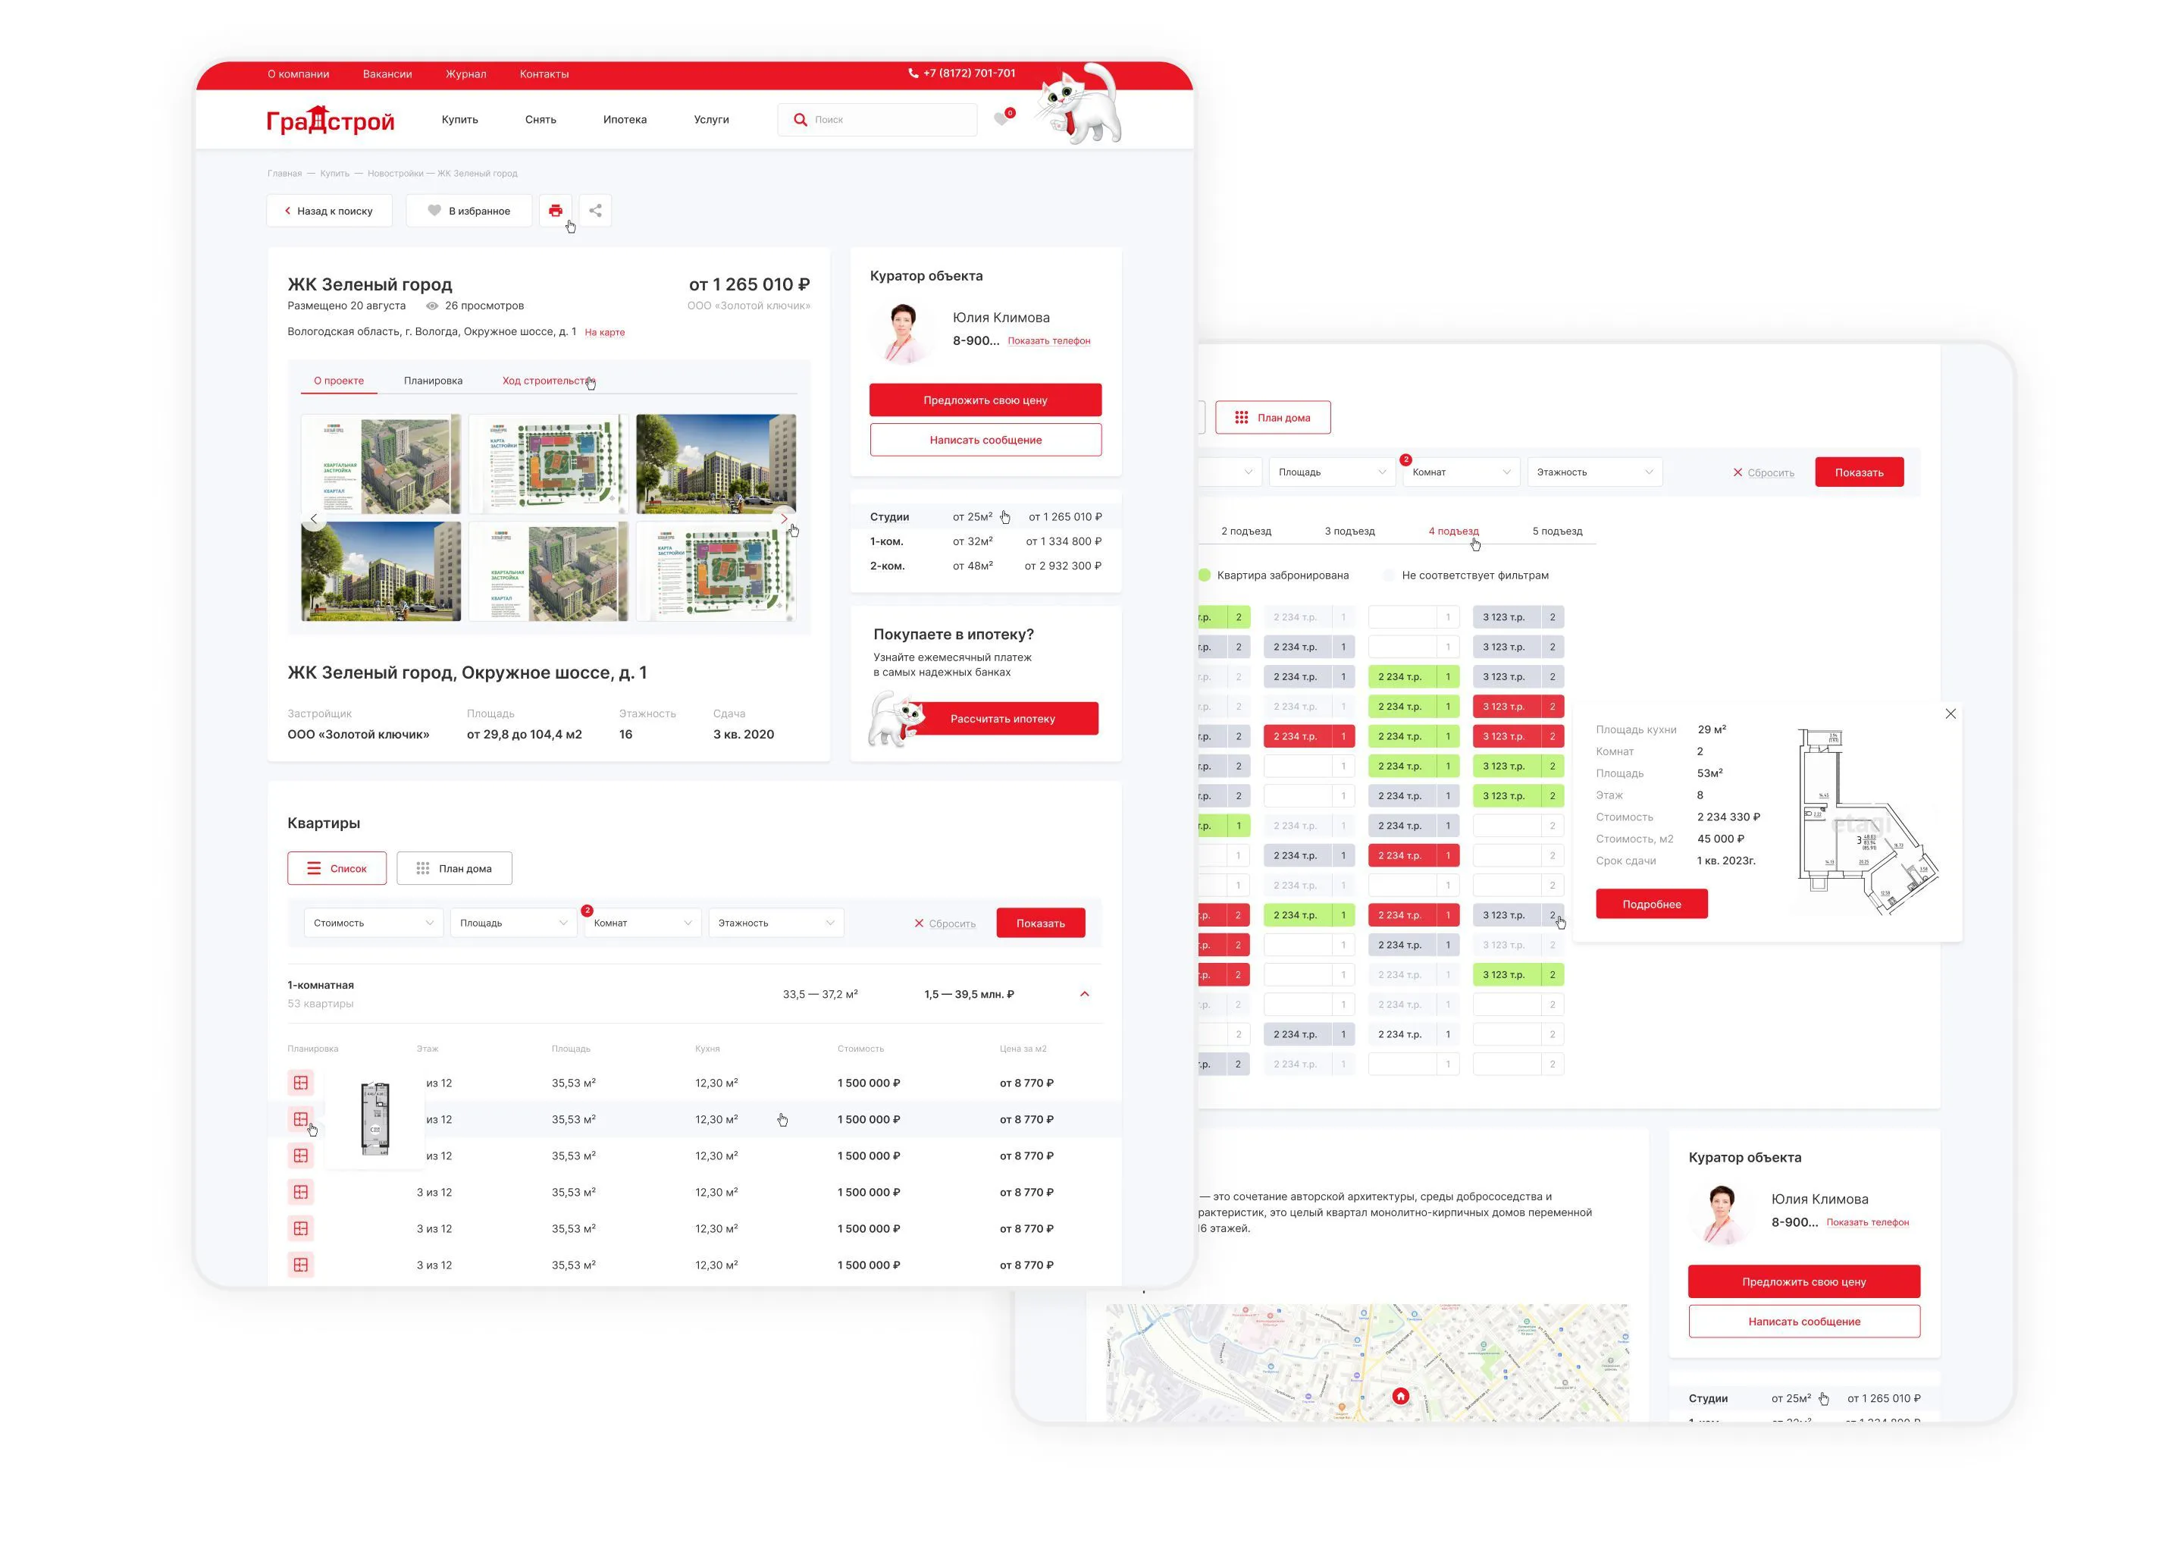This screenshot has width=2184, height=1546.
Task: Click next arrow in photo gallery
Action: click(784, 519)
